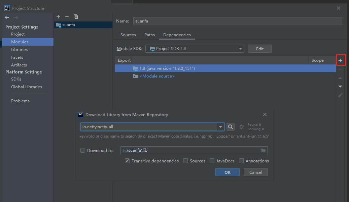Open Project settings section
The width and height of the screenshot is (349, 202).
click(x=18, y=34)
